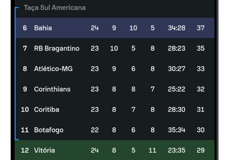This screenshot has width=229, height=160.
Task: Open Coritiba's team row
Action: point(115,110)
